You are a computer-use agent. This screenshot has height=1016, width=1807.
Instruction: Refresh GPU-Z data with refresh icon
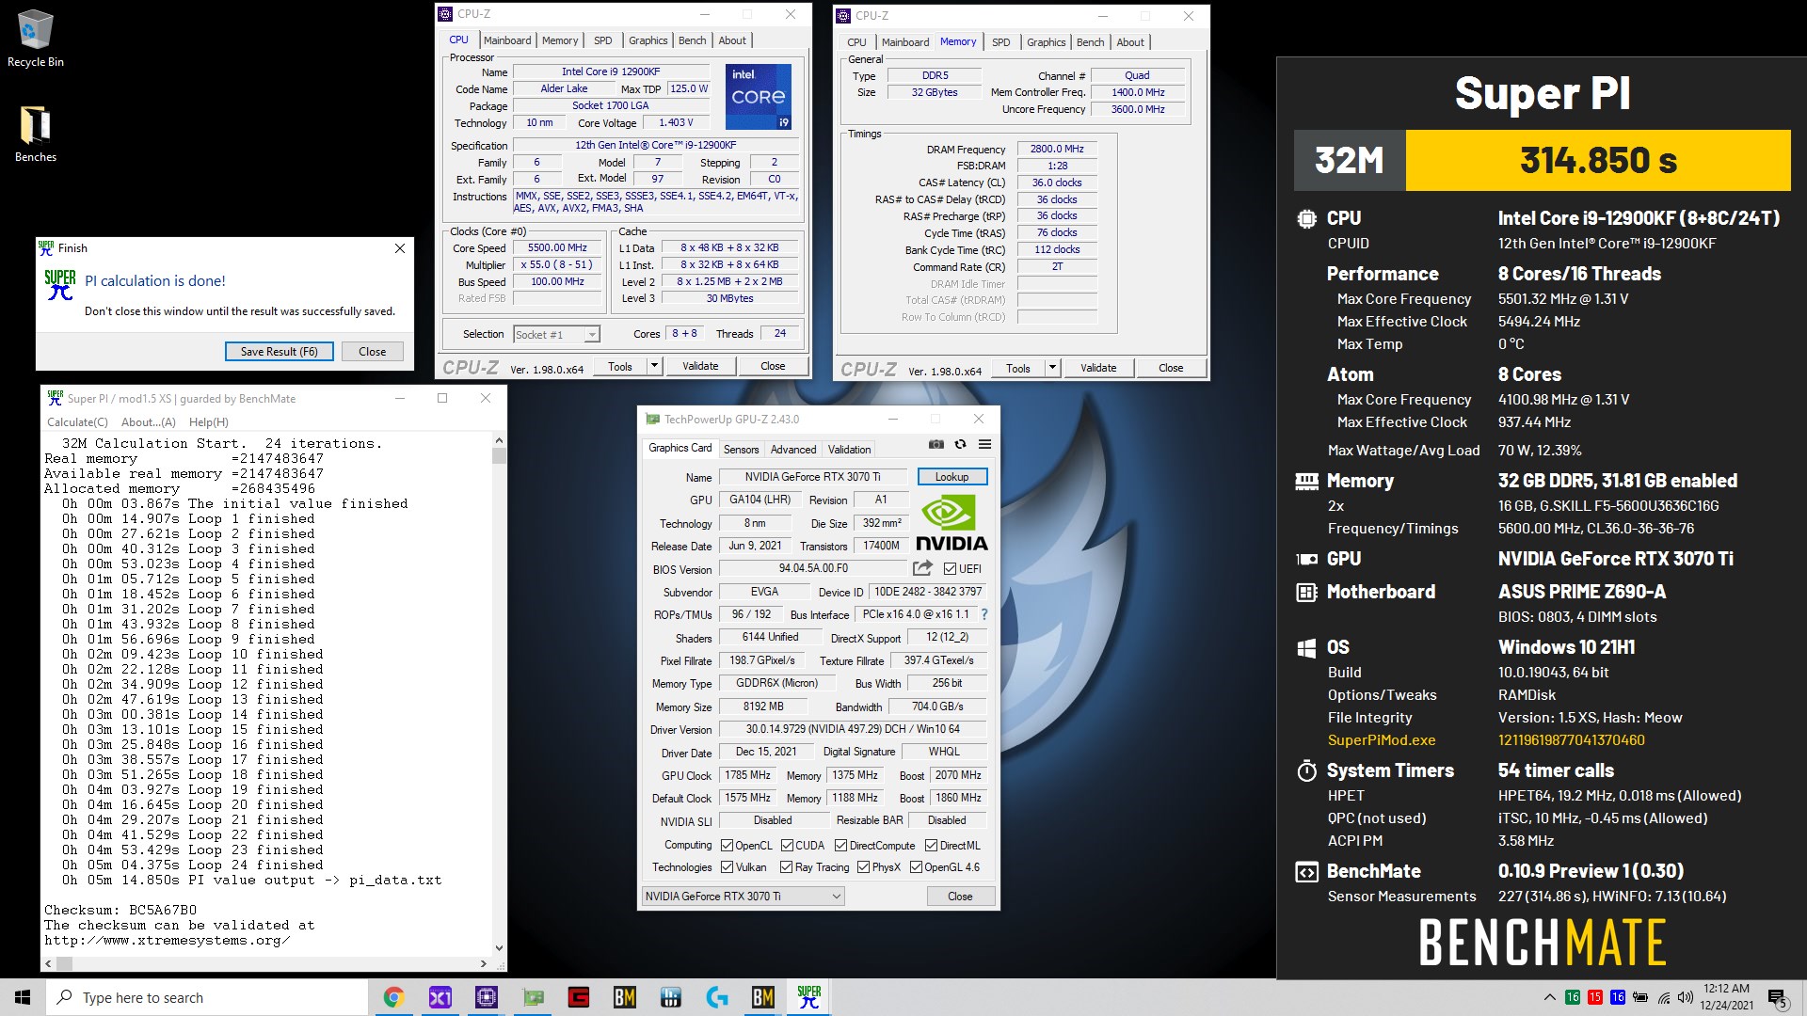coord(960,444)
